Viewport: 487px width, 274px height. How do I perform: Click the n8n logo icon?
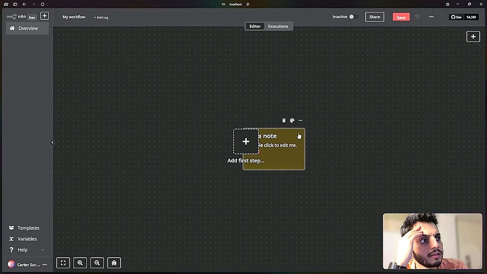pos(11,17)
